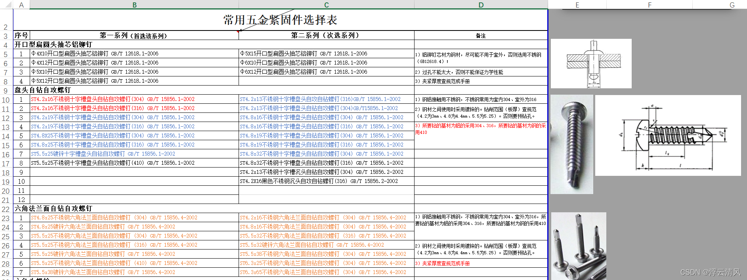The width and height of the screenshot is (747, 280).
Task: Select cell Φ5X12开口型扁圆头抽芯铝铆钉
Action: (x=134, y=81)
